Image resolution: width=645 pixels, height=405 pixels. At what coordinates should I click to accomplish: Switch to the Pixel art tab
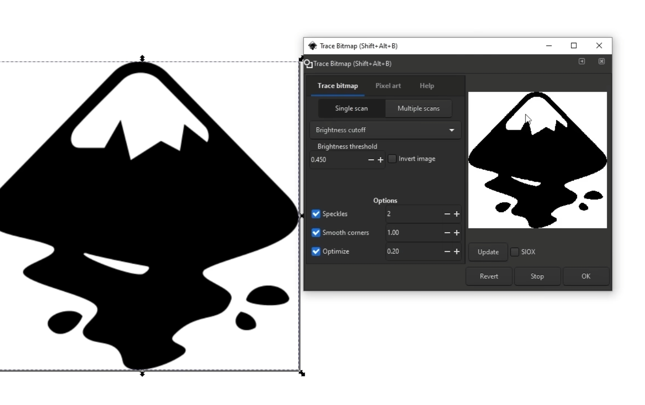(388, 86)
